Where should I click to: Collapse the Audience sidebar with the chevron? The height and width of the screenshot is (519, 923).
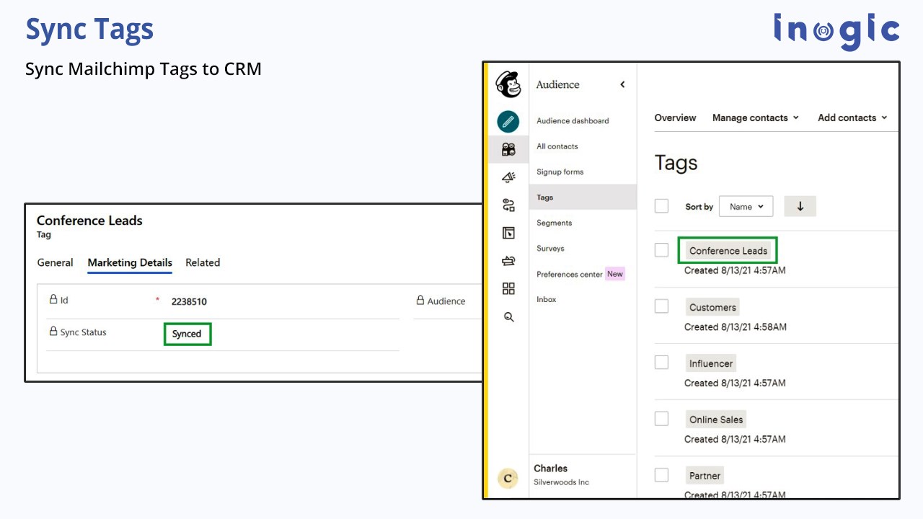pos(622,84)
